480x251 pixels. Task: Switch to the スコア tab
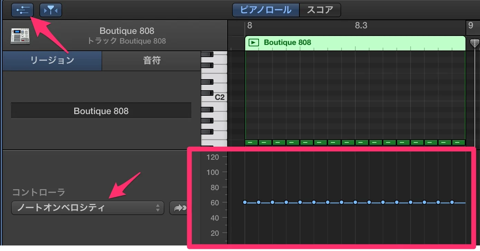coord(320,10)
